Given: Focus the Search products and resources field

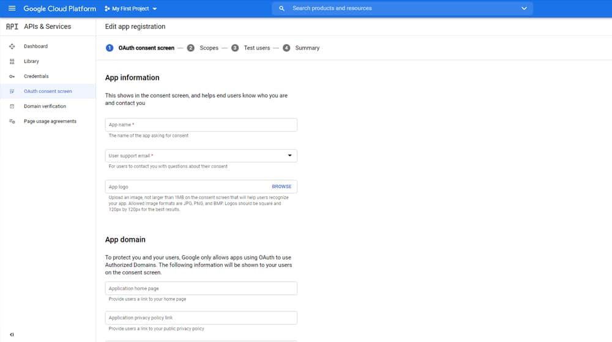Looking at the screenshot, I should 402,8.
